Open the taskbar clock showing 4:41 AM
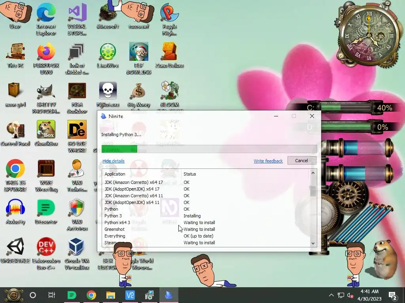 pos(369,295)
